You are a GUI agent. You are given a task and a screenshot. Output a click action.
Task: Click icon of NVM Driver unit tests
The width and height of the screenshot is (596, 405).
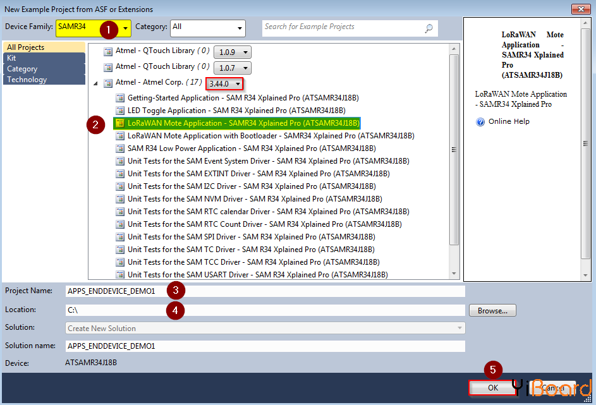click(120, 198)
